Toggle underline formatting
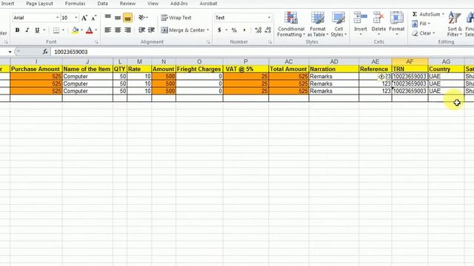The image size is (474, 266). point(37,30)
